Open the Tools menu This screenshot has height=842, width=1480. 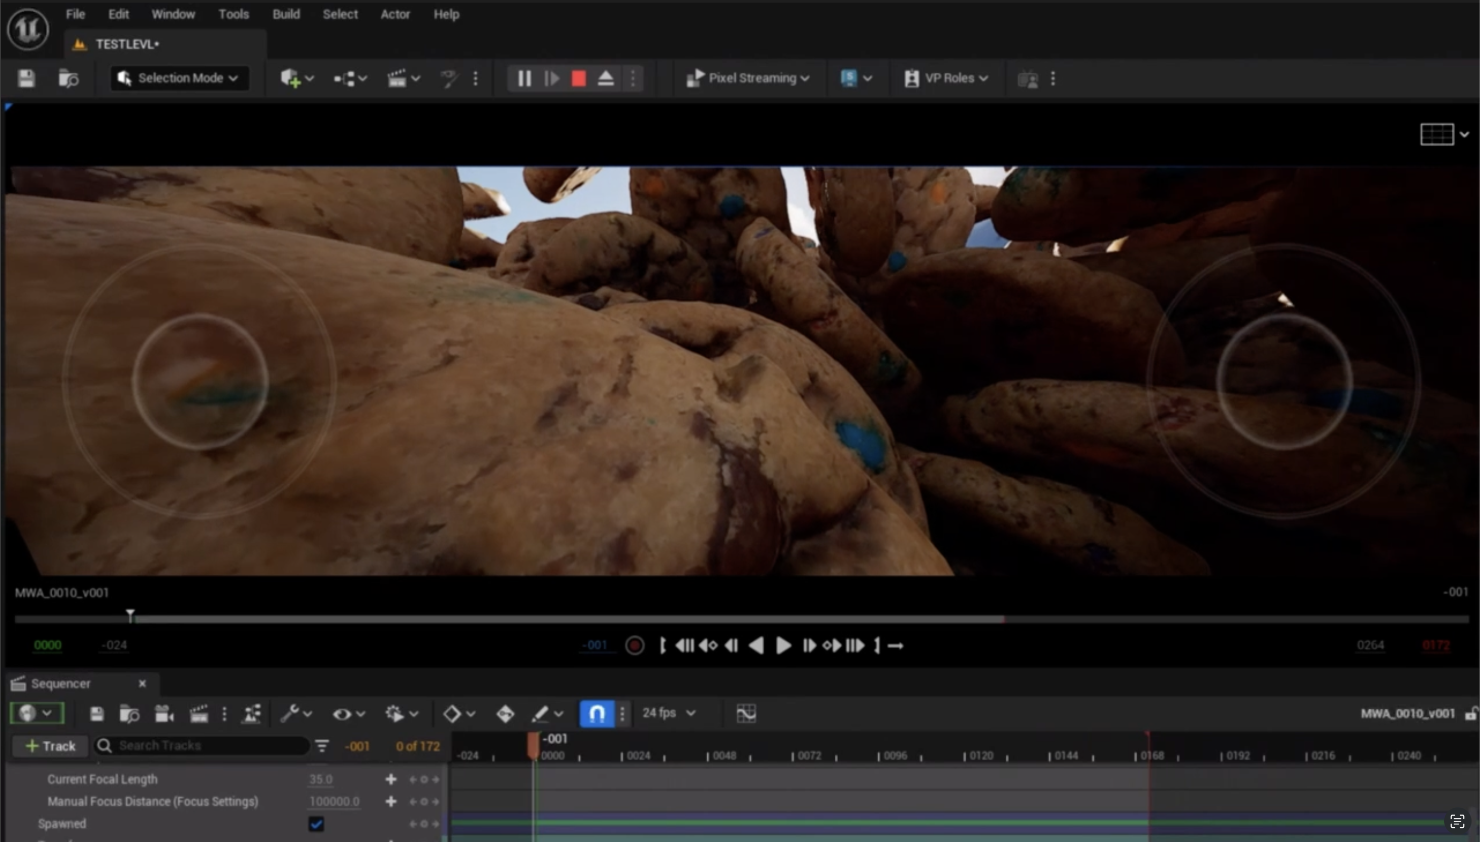(233, 14)
